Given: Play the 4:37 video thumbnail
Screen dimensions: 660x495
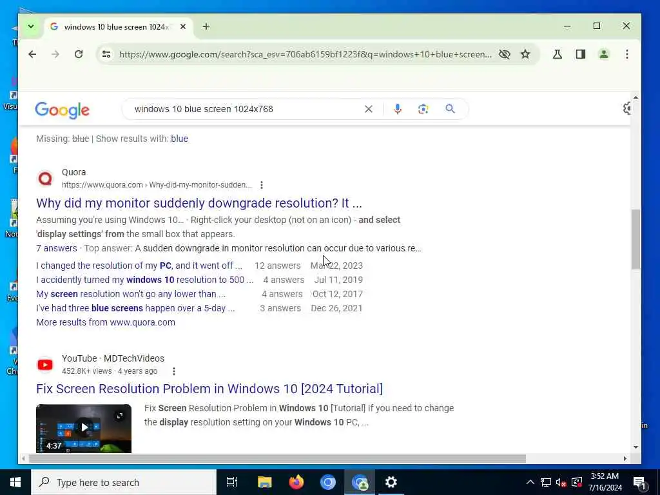Looking at the screenshot, I should click(x=84, y=428).
